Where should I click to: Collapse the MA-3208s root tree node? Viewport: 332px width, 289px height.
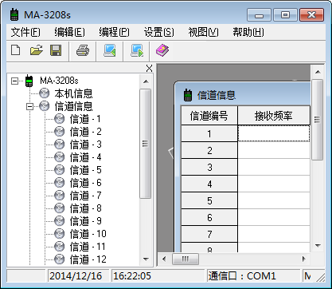(x=15, y=81)
